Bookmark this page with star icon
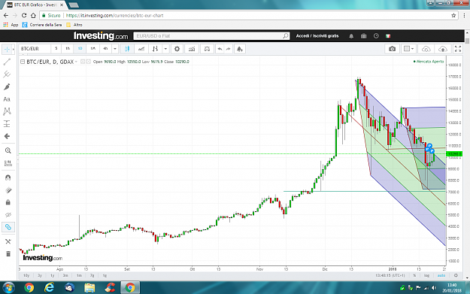Screen dimensions: 470x294 (453, 15)
